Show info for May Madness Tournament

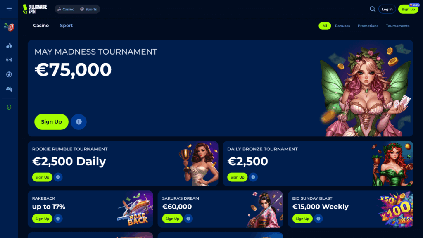78,122
